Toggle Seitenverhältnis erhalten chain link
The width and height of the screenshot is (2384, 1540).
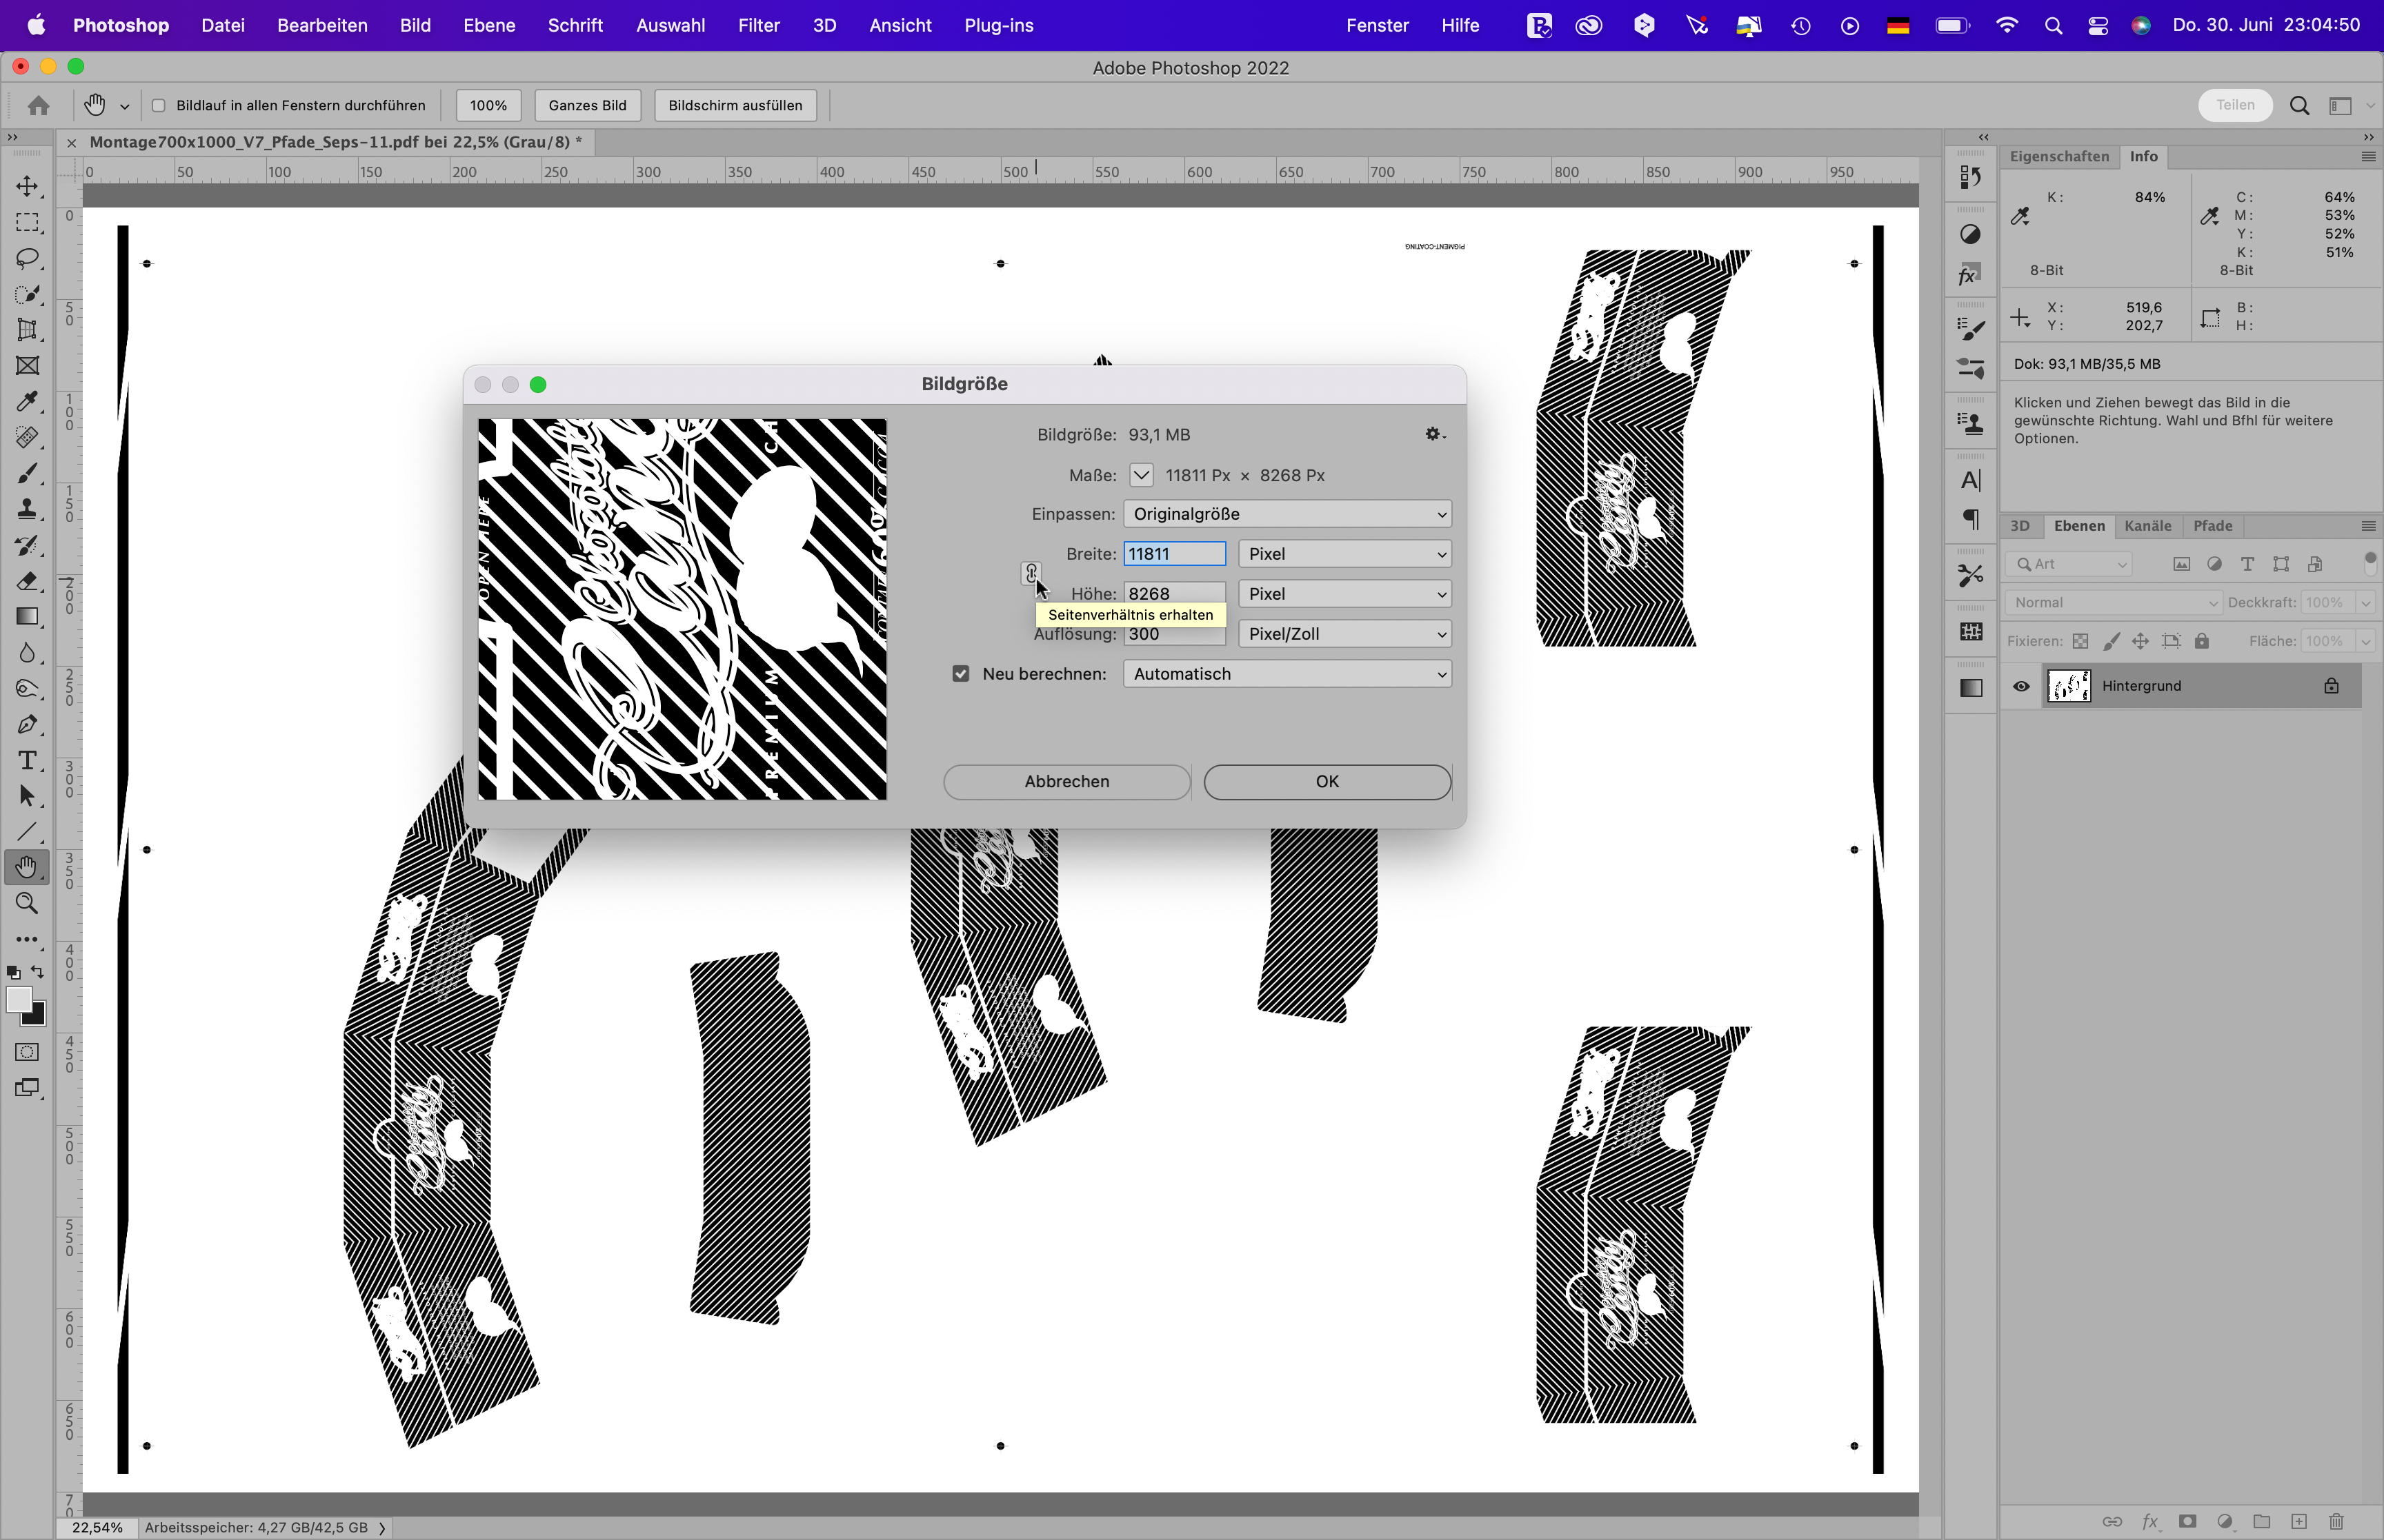point(1031,573)
